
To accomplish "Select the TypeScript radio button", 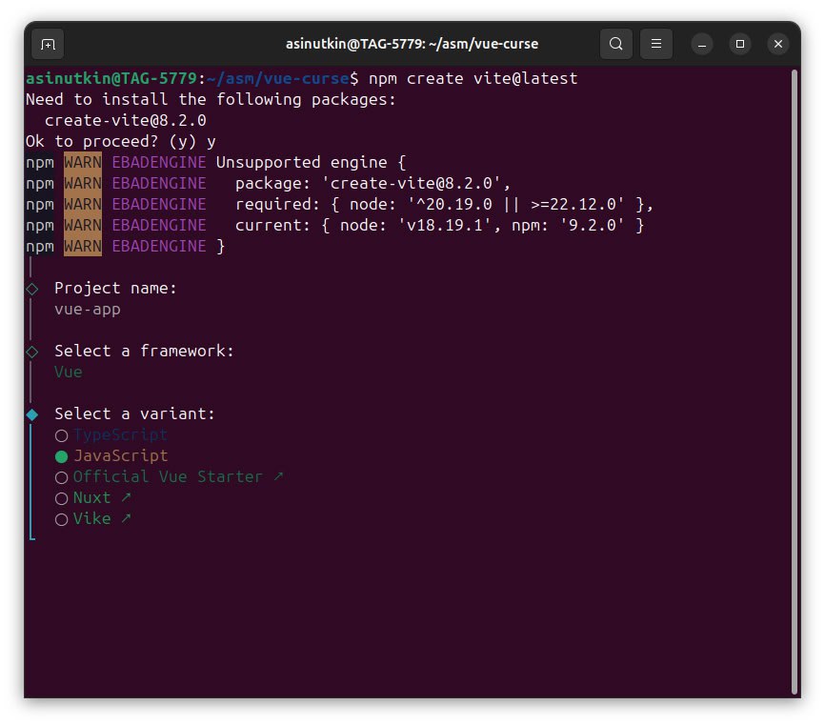I will [62, 435].
